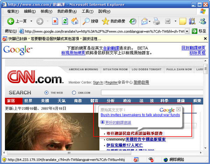Viewport: 210px width, 164px height.
Task: Open the Back button history dropdown arrow
Action: [31, 21]
